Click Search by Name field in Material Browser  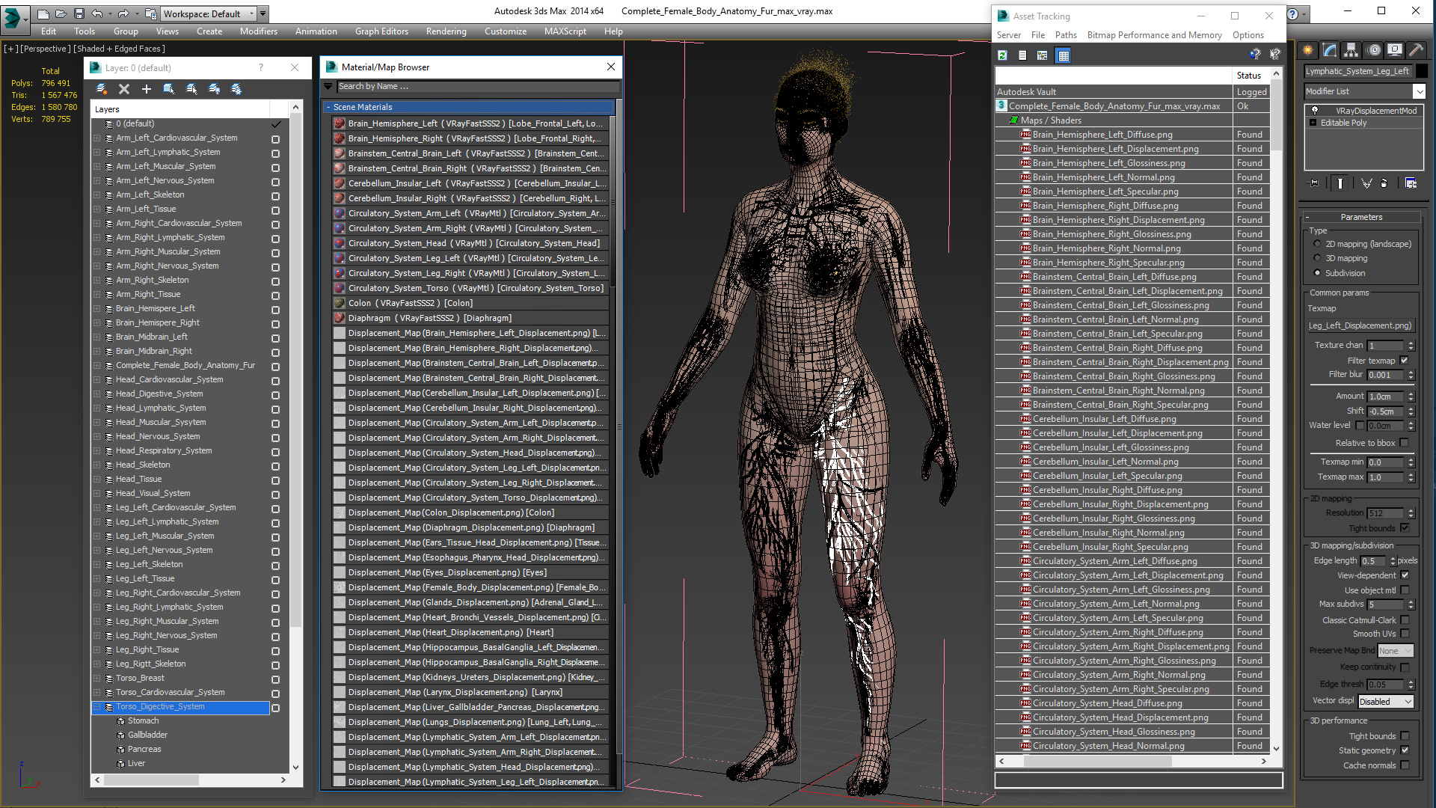pos(478,87)
